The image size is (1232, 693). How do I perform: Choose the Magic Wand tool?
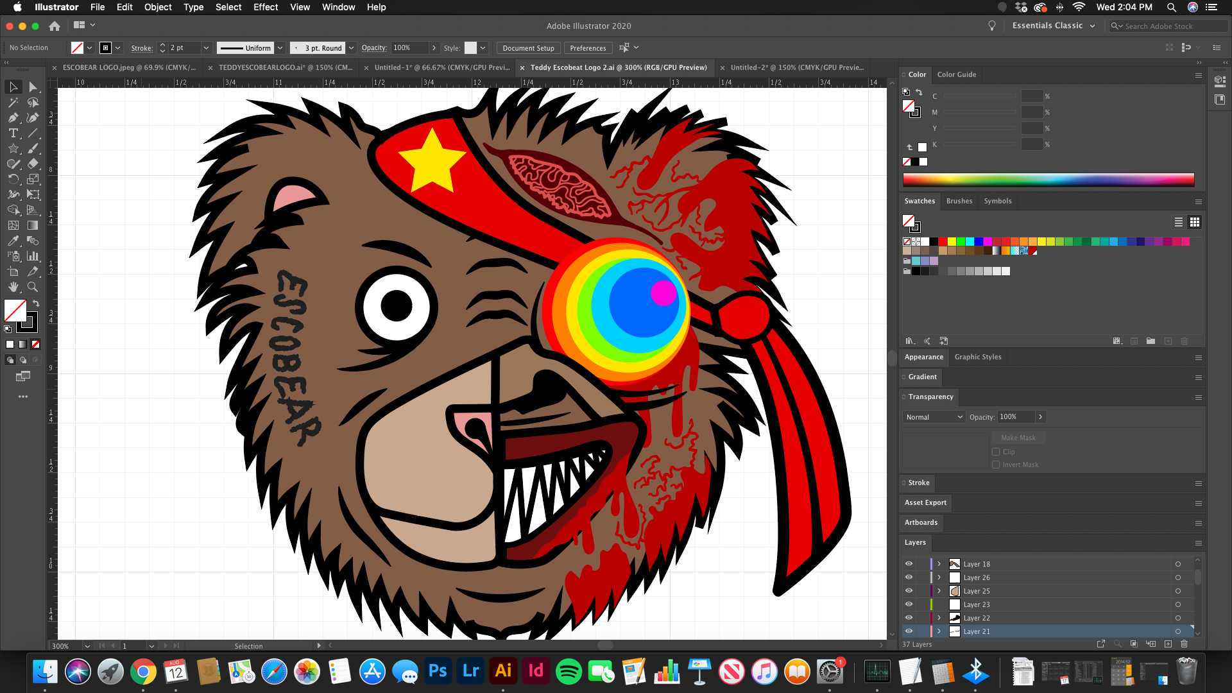coord(13,103)
